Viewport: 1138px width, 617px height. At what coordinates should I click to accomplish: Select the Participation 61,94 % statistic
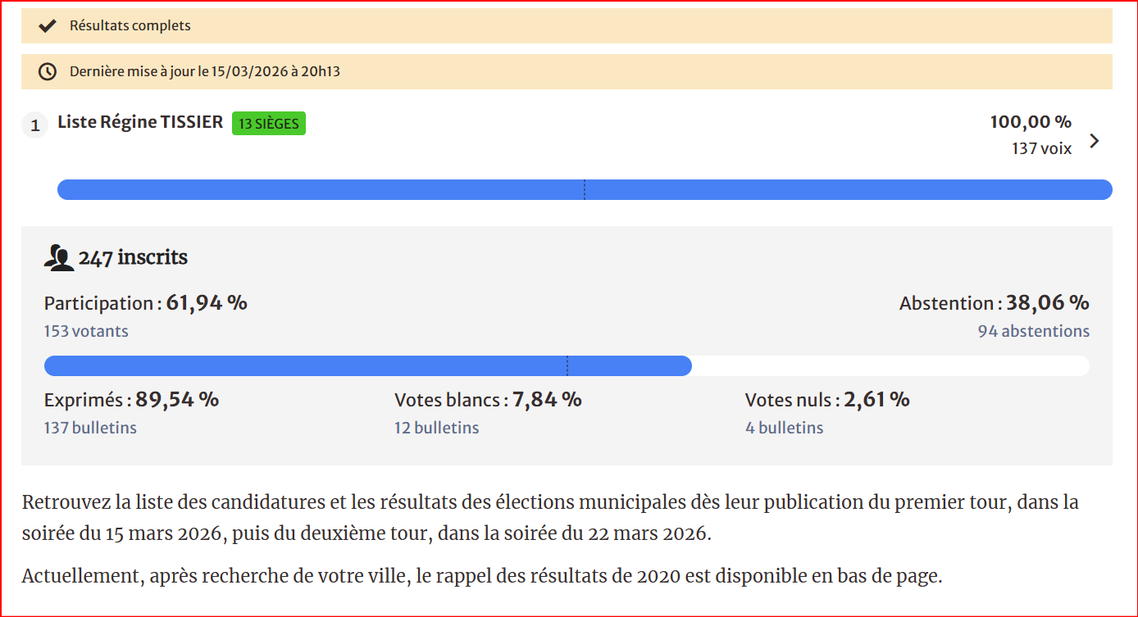click(x=145, y=302)
